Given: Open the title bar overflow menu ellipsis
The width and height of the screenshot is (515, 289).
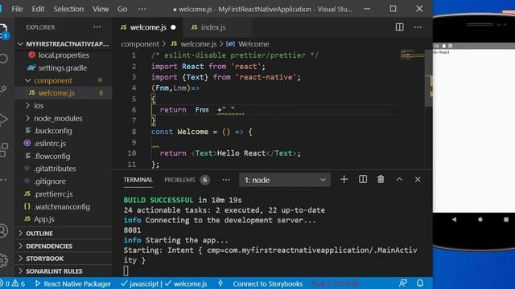Looking at the screenshot, I should 142,9.
